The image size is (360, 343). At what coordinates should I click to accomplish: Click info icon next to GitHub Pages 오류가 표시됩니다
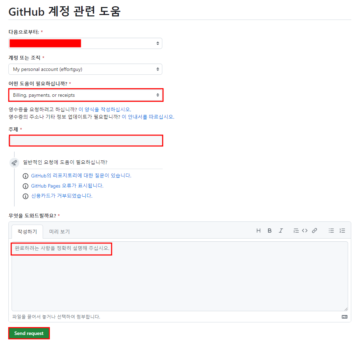[x=26, y=186]
